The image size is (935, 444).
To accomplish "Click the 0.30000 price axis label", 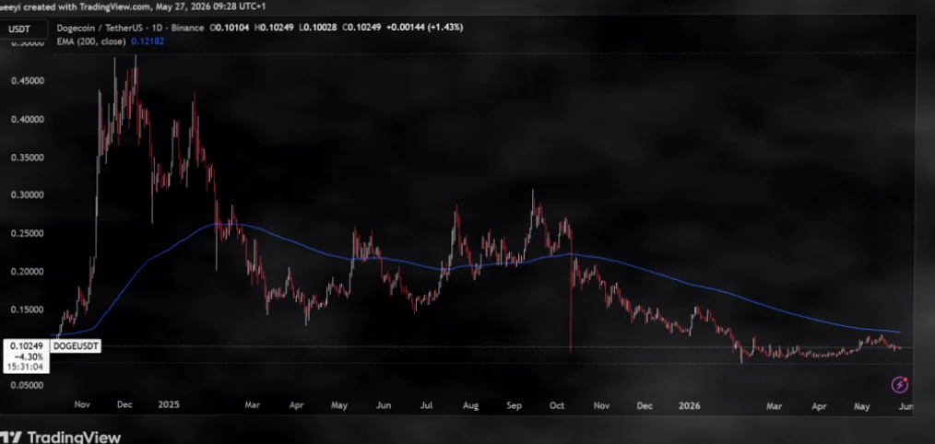I will (x=28, y=195).
